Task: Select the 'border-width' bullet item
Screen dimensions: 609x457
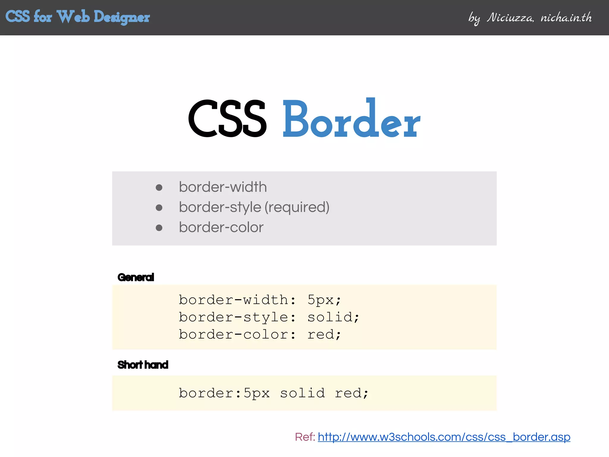Action: coord(223,187)
